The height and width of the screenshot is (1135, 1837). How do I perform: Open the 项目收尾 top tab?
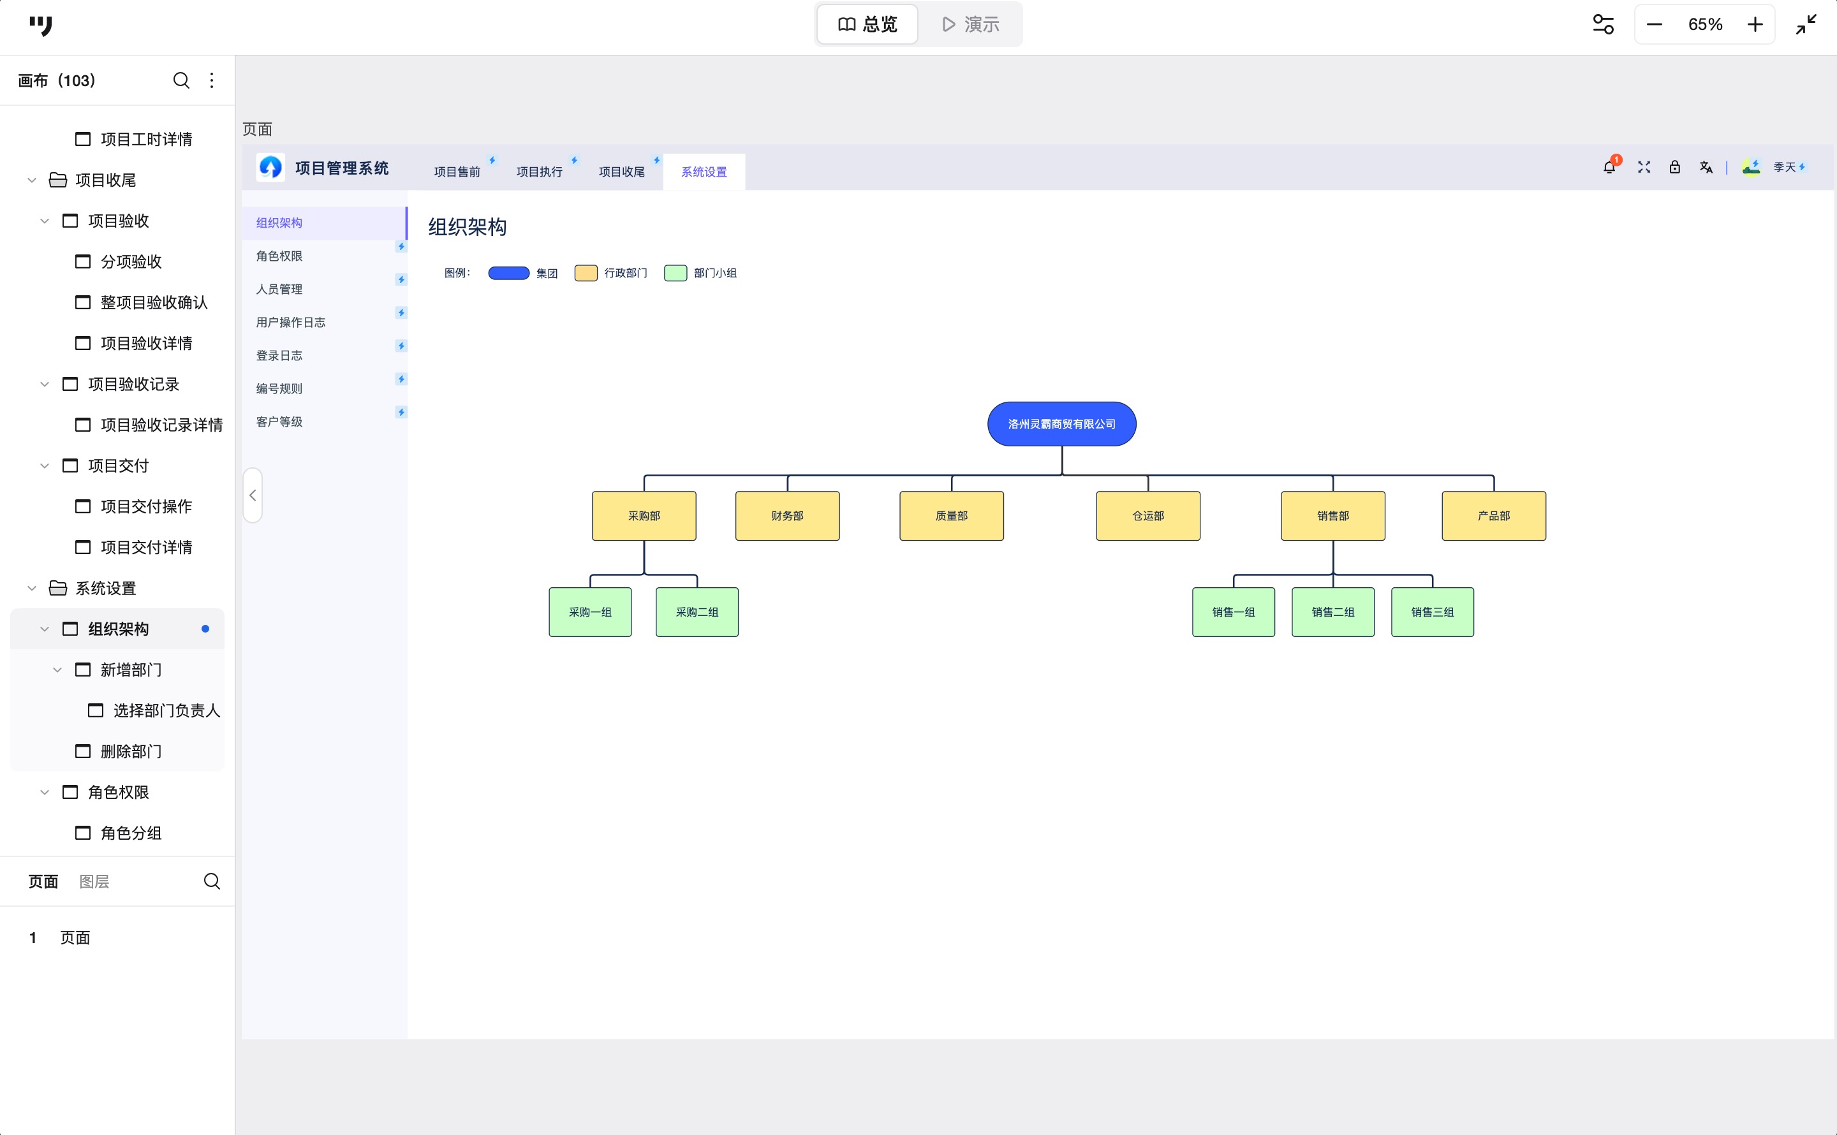pos(622,172)
